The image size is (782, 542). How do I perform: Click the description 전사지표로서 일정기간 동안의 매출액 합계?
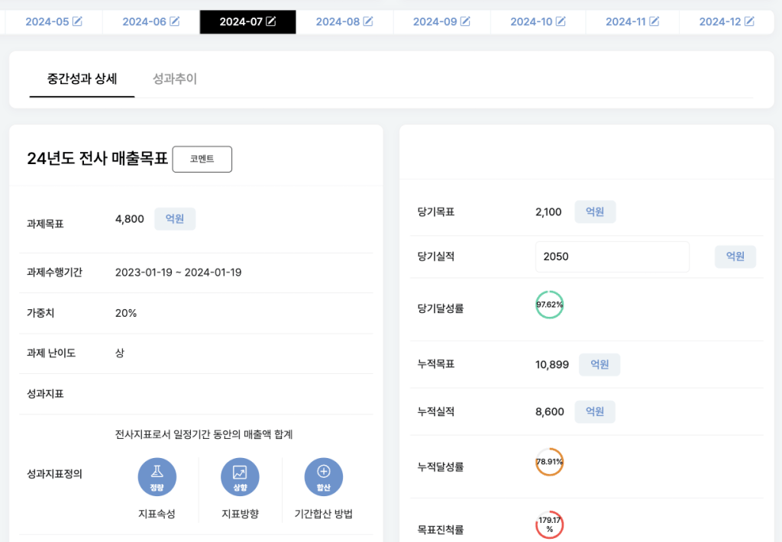pos(204,434)
